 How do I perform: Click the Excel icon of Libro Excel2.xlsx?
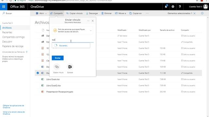(x=43, y=85)
